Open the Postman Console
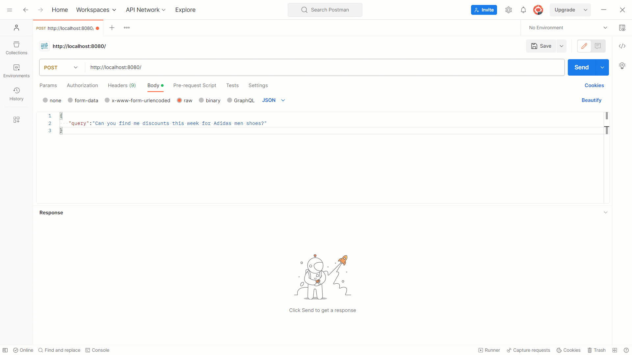632x355 pixels. [97, 350]
